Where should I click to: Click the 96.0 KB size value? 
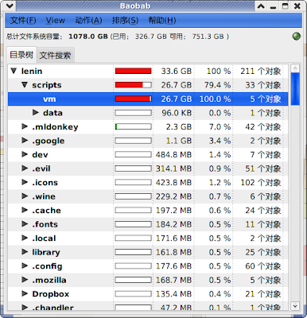pos(177,113)
